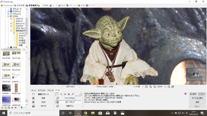Select the largest brush size option
The image size is (207, 116).
coord(69,94)
